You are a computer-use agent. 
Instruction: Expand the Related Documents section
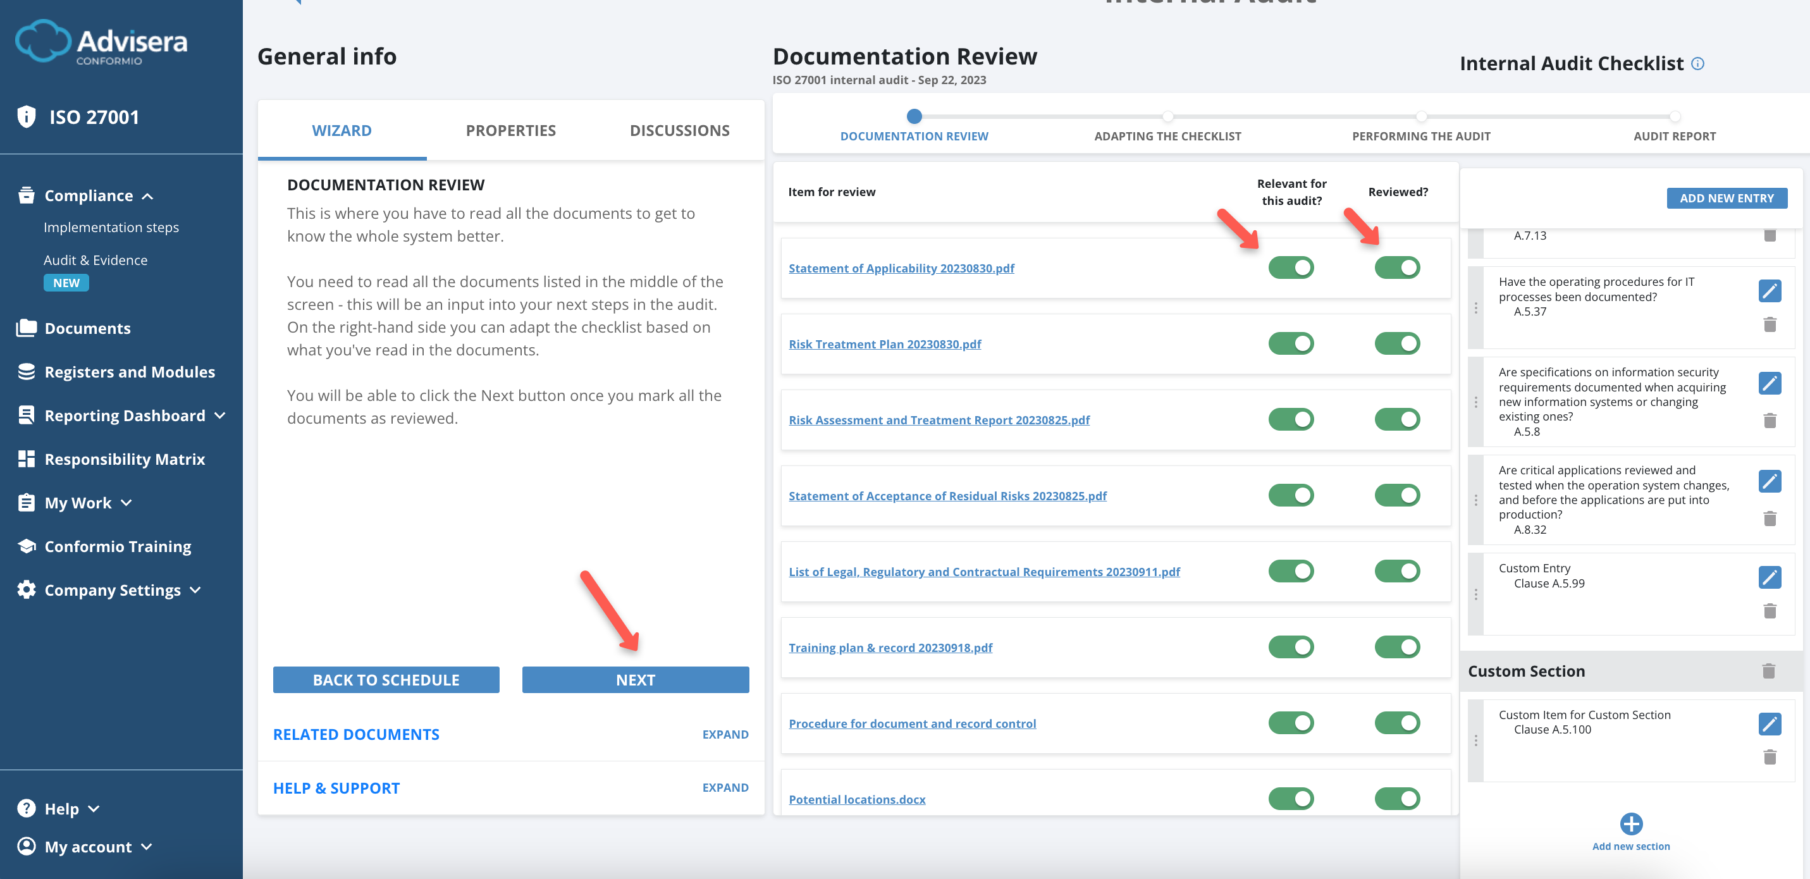[x=725, y=734]
